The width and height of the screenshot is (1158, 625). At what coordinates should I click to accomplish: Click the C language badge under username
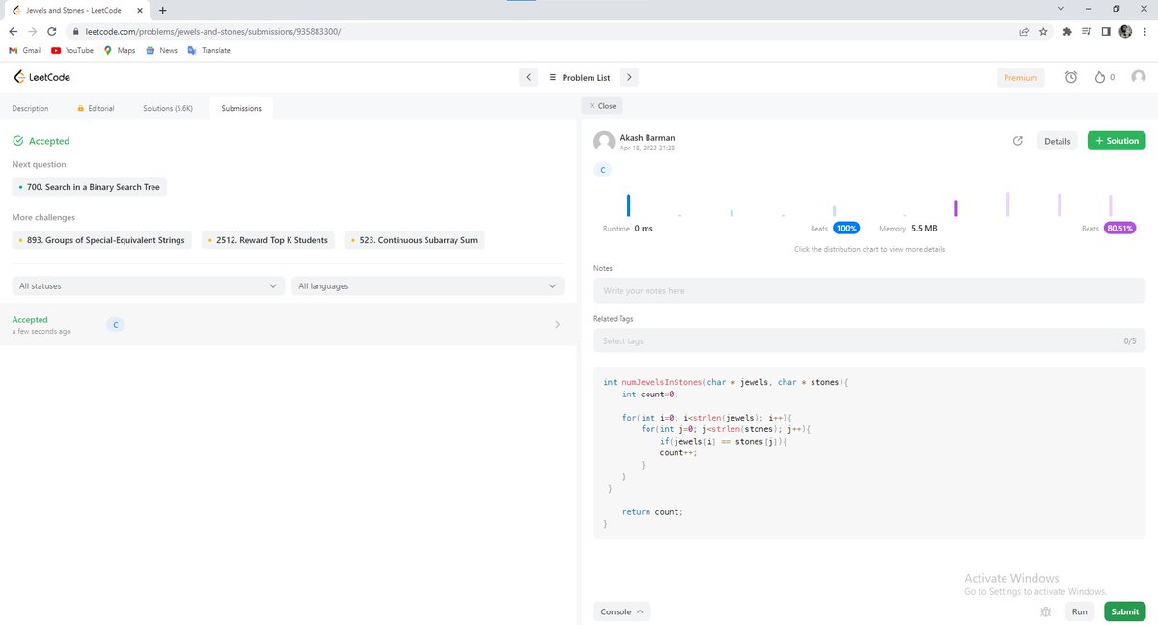[603, 170]
